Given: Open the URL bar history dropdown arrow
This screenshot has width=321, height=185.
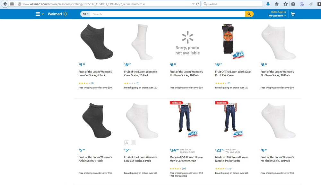Looking at the screenshot, I should tap(193, 4).
